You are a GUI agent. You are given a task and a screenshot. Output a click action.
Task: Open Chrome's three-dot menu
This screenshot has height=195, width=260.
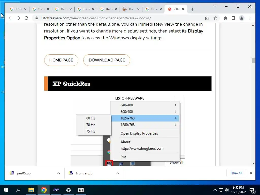click(x=250, y=18)
